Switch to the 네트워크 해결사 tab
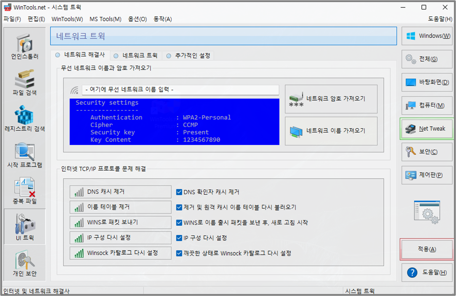The width and height of the screenshot is (456, 296). [x=81, y=55]
